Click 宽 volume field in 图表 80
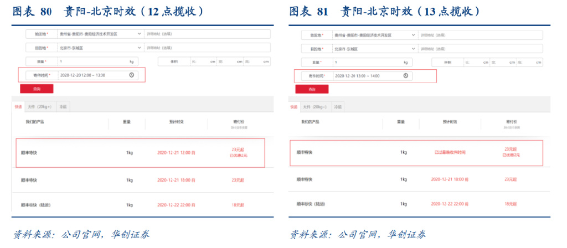Viewport: 567px width, 248px height. click(x=230, y=61)
